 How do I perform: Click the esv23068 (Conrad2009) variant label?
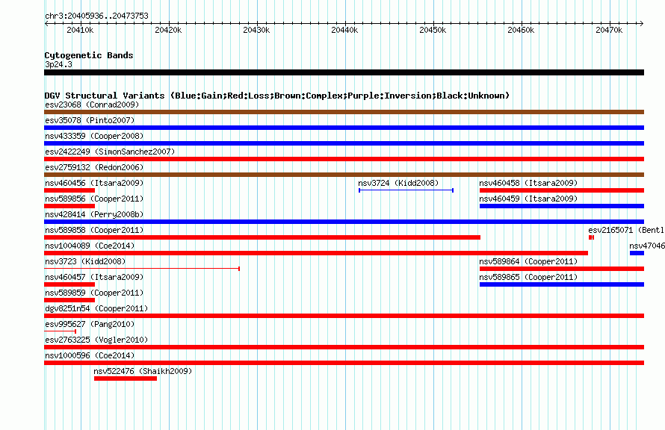coord(92,105)
